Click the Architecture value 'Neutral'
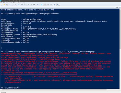Image resolution: width=121 pixels, height=93 pixels. [x=27, y=23]
